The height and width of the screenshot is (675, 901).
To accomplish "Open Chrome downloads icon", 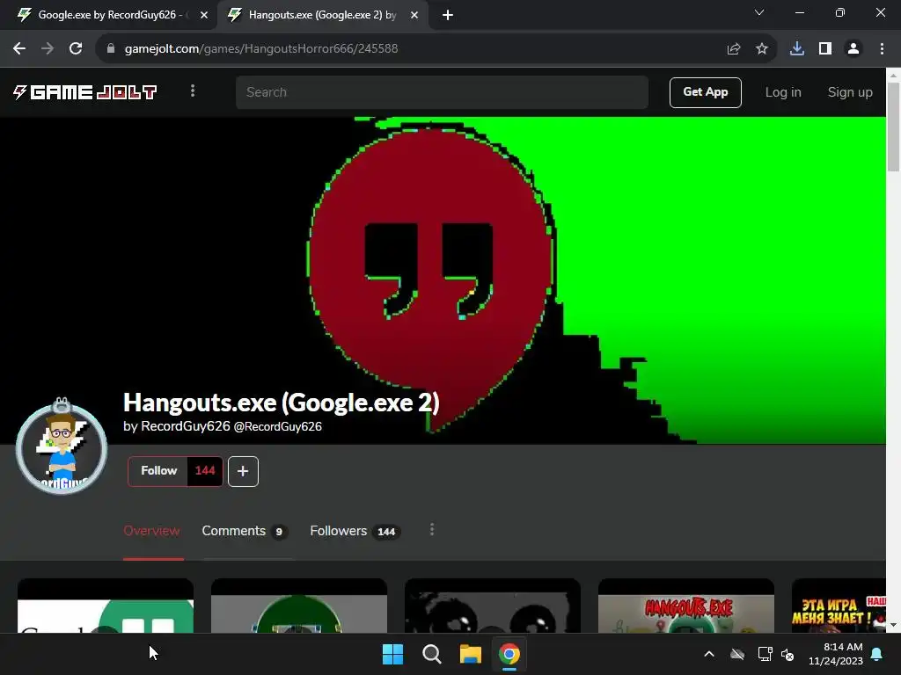I will click(x=796, y=49).
